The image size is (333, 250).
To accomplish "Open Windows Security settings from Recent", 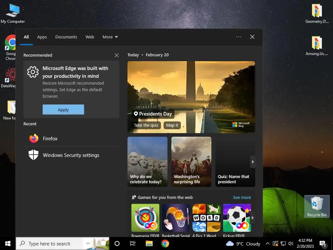I will point(71,155).
